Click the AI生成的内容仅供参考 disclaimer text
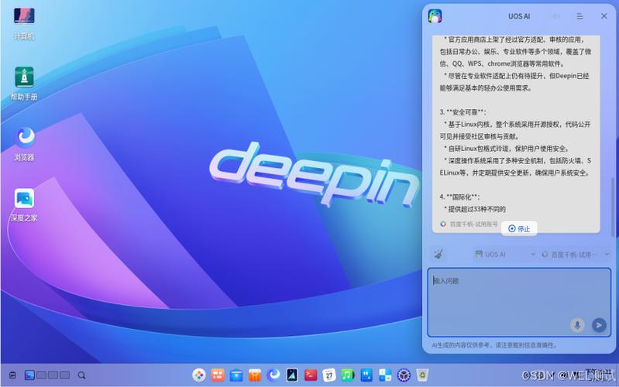The width and height of the screenshot is (619, 387). point(494,344)
